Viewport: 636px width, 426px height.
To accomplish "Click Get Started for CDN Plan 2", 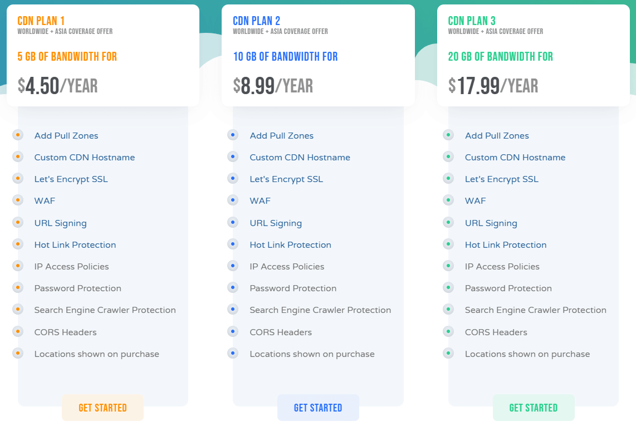I will (x=318, y=407).
